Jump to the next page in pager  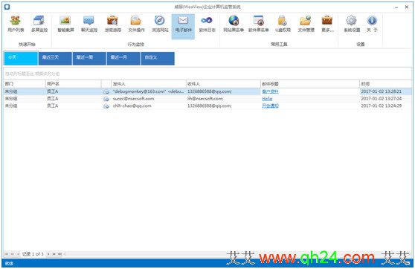click(54, 254)
